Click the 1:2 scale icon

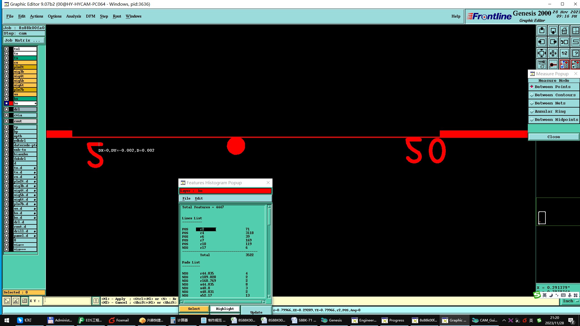coord(564,53)
